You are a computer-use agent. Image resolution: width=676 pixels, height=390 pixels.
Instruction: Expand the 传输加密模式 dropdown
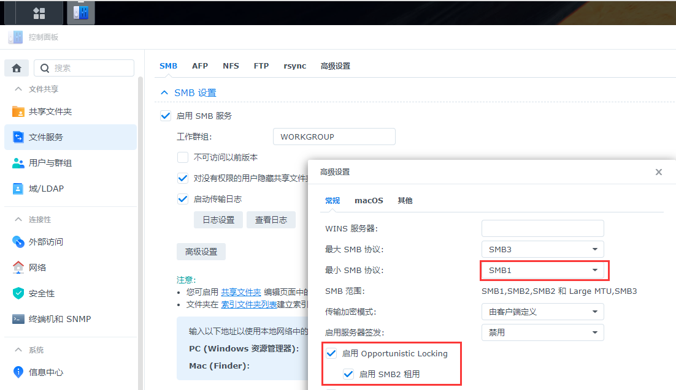tap(542, 312)
